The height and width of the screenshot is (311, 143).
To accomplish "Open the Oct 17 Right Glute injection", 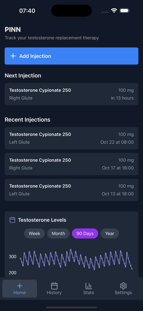I will [71, 164].
